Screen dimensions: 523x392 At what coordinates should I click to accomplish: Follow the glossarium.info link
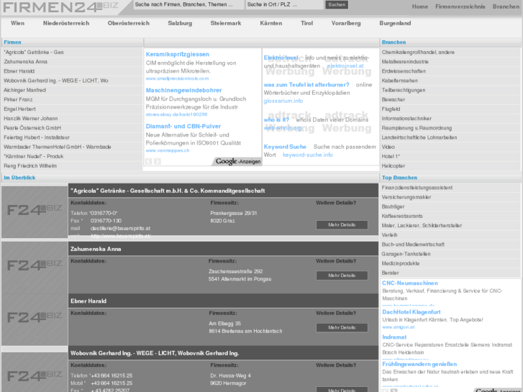[283, 101]
